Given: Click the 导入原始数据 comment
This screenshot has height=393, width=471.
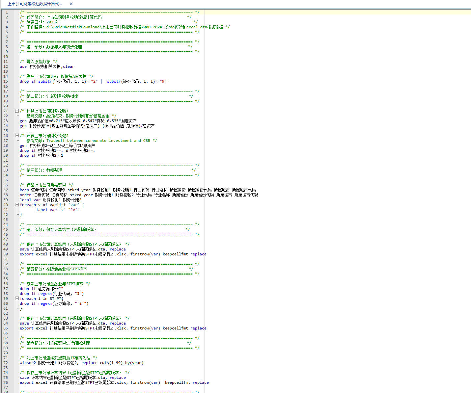Looking at the screenshot, I should 38,62.
